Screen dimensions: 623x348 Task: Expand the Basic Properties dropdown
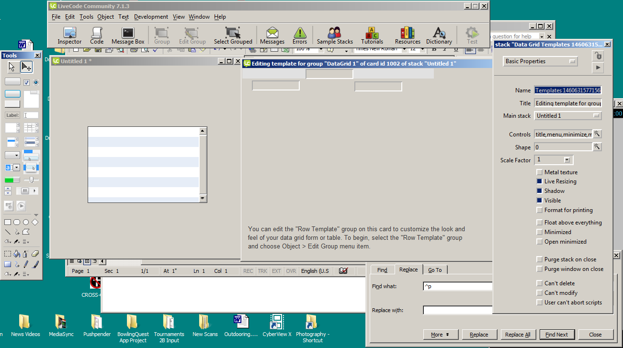tap(541, 61)
